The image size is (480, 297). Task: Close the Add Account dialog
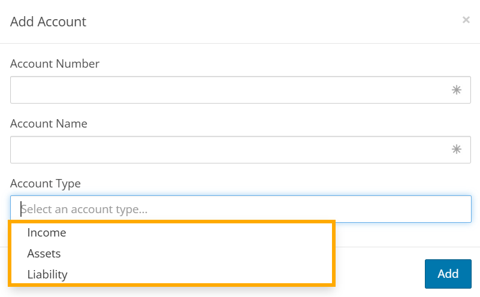[x=466, y=20]
